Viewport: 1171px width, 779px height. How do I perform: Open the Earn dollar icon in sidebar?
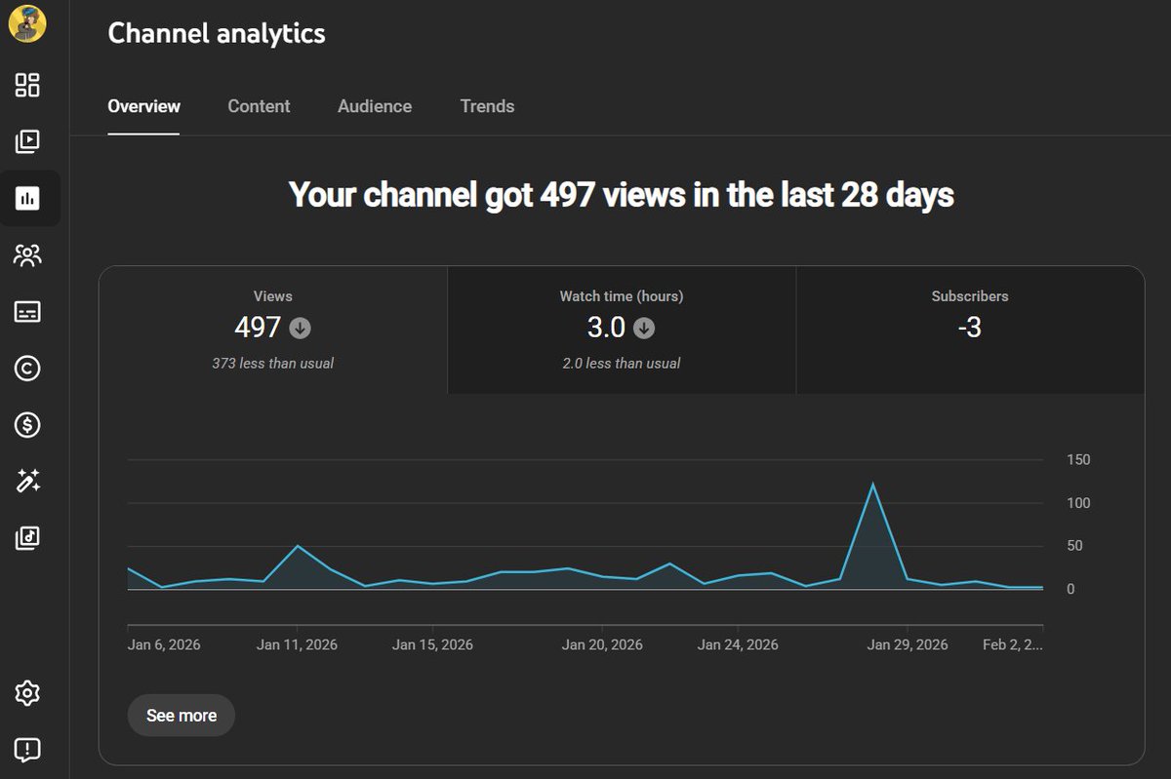pyautogui.click(x=27, y=425)
